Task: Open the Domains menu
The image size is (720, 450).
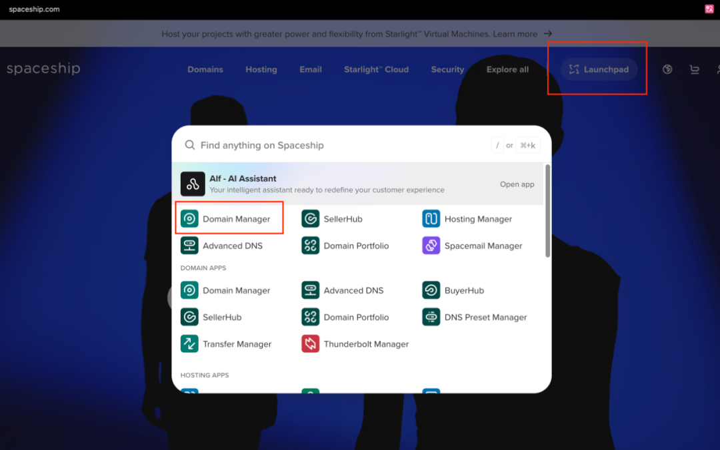Action: click(205, 69)
